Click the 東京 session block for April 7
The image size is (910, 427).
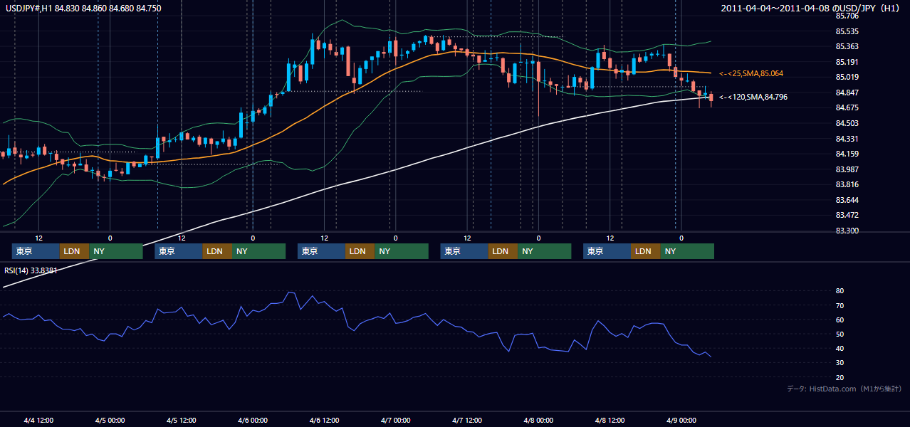[464, 251]
